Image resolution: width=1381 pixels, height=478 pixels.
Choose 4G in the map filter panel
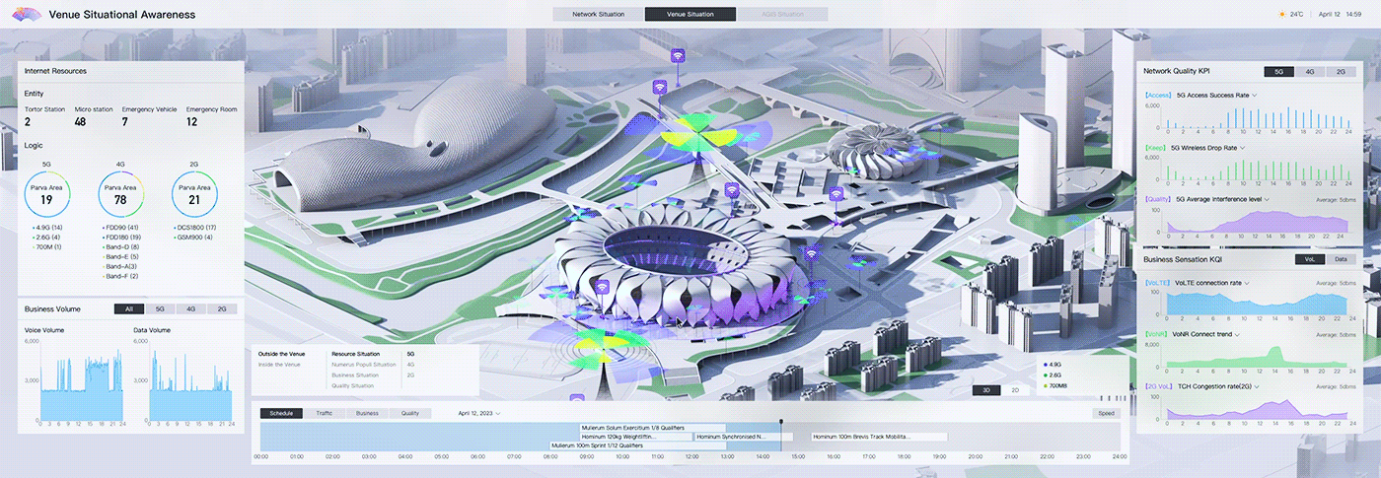tap(410, 364)
